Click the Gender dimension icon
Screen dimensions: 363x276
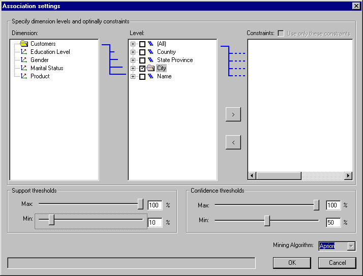tap(24, 60)
